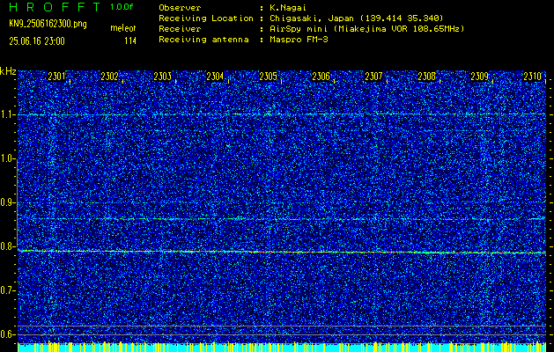Select antenna name Maspro FM-3
This screenshot has width=554, height=352.
pos(299,40)
